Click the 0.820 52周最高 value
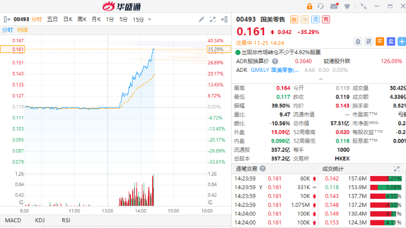Viewport: 406px width, 228px height. click(343, 132)
